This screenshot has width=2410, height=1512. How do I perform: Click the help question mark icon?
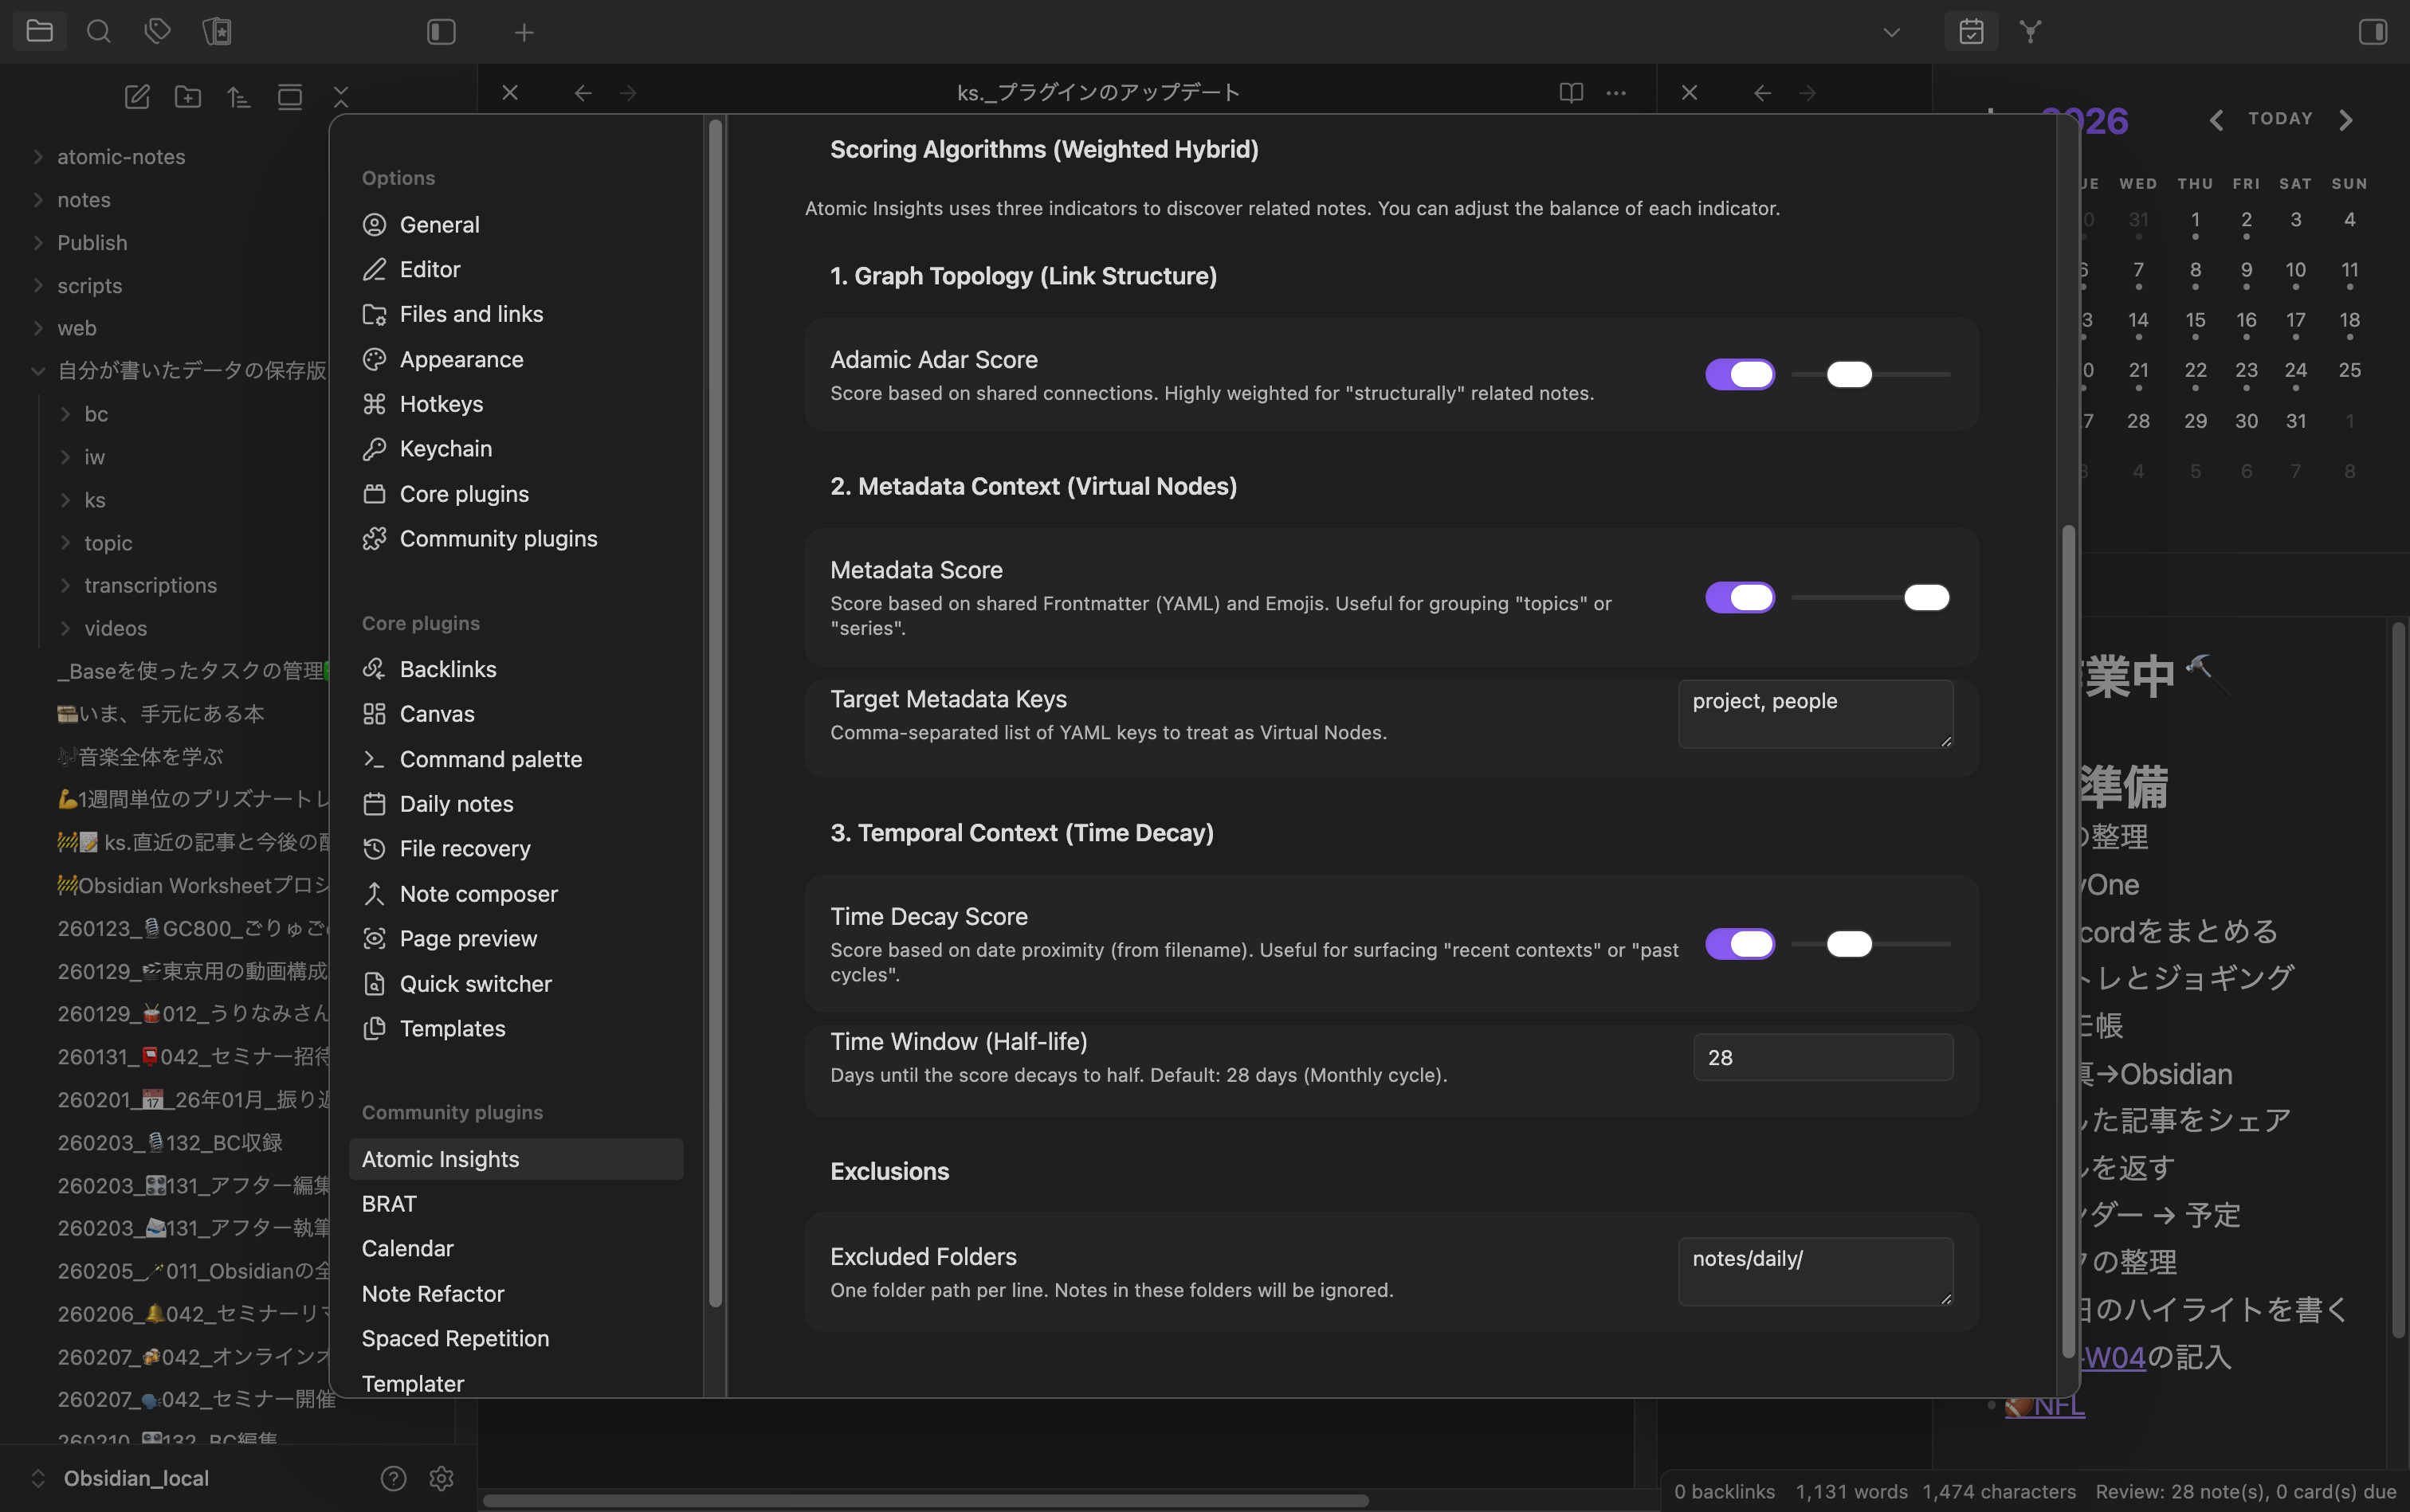(x=393, y=1478)
